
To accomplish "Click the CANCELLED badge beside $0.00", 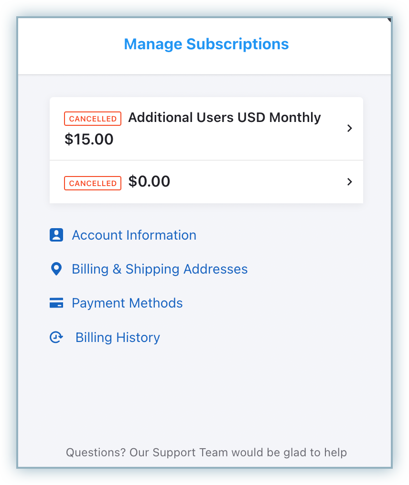I will (93, 183).
